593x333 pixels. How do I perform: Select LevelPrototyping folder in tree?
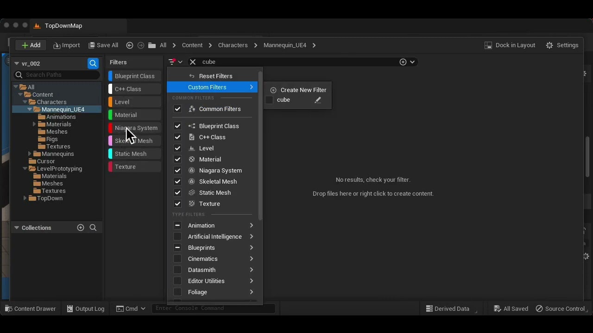coord(59,168)
